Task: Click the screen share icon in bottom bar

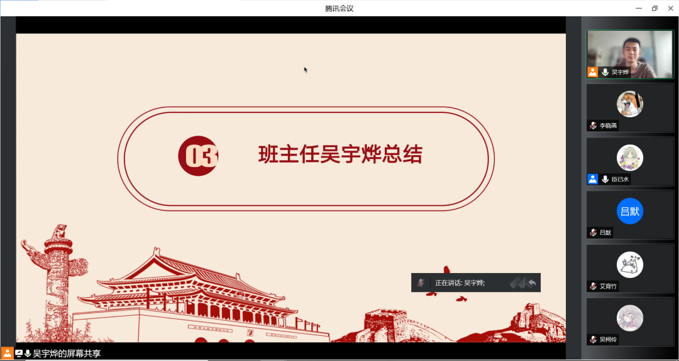Action: [x=19, y=353]
